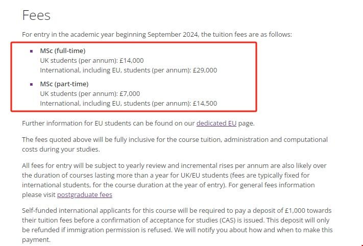Click the September 2024 tuition fees intro sentence

[x=157, y=35]
